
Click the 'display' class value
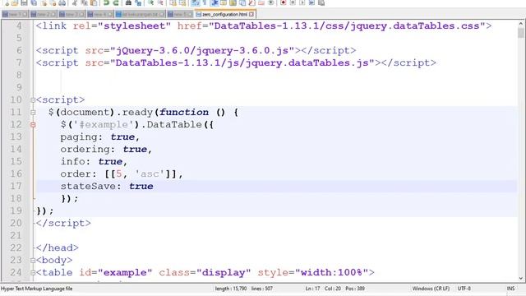[x=224, y=273]
